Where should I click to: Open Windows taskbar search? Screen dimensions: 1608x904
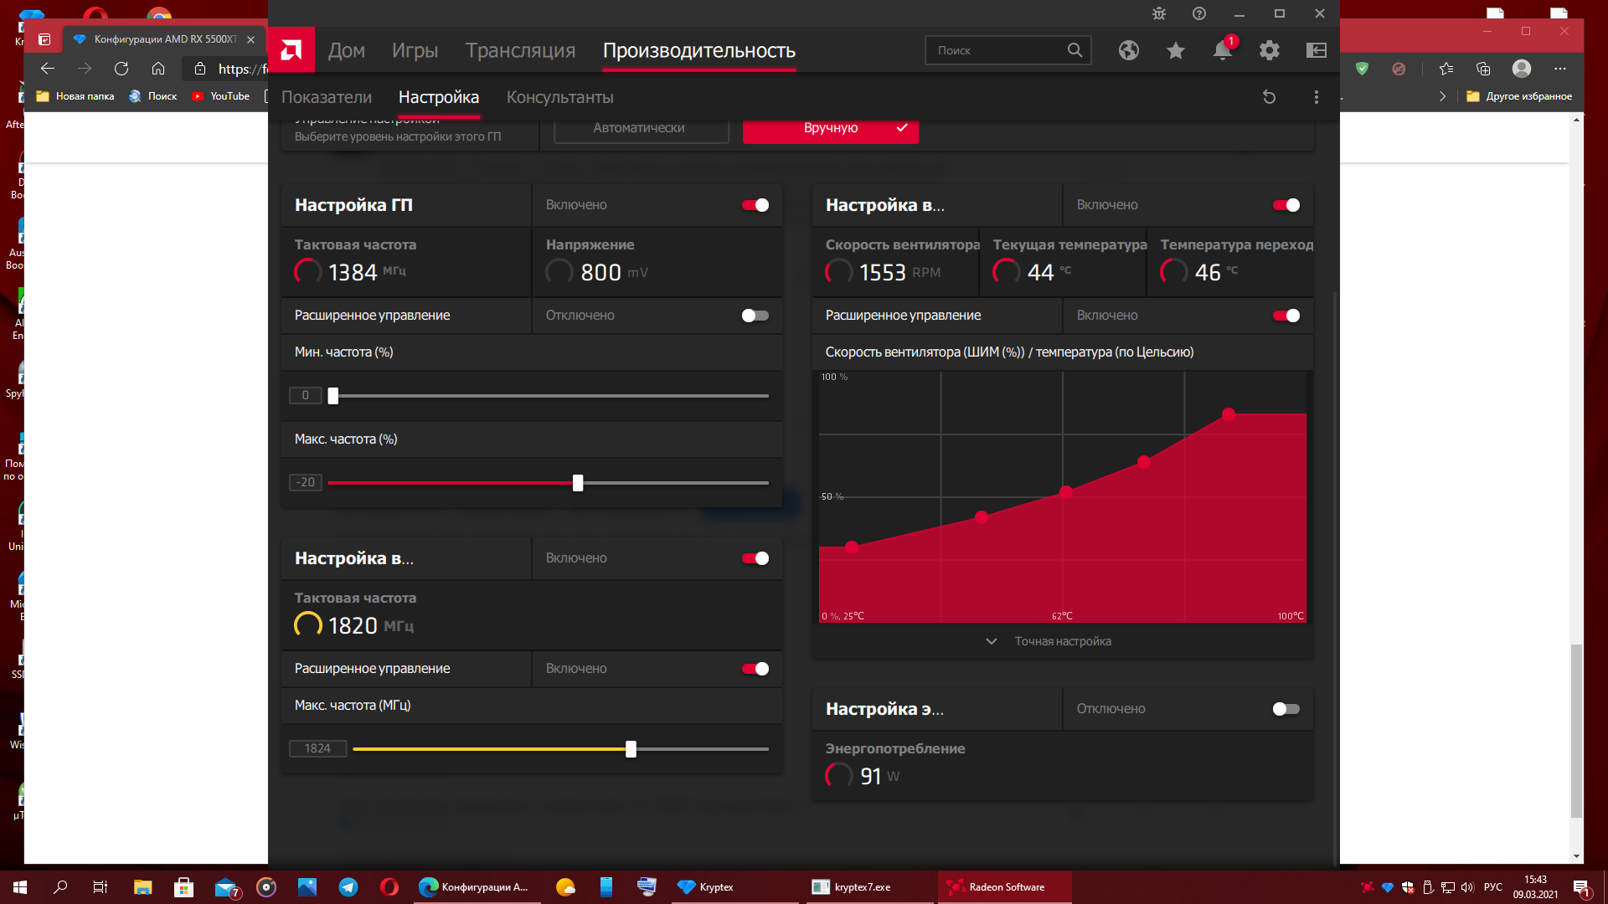pyautogui.click(x=60, y=887)
